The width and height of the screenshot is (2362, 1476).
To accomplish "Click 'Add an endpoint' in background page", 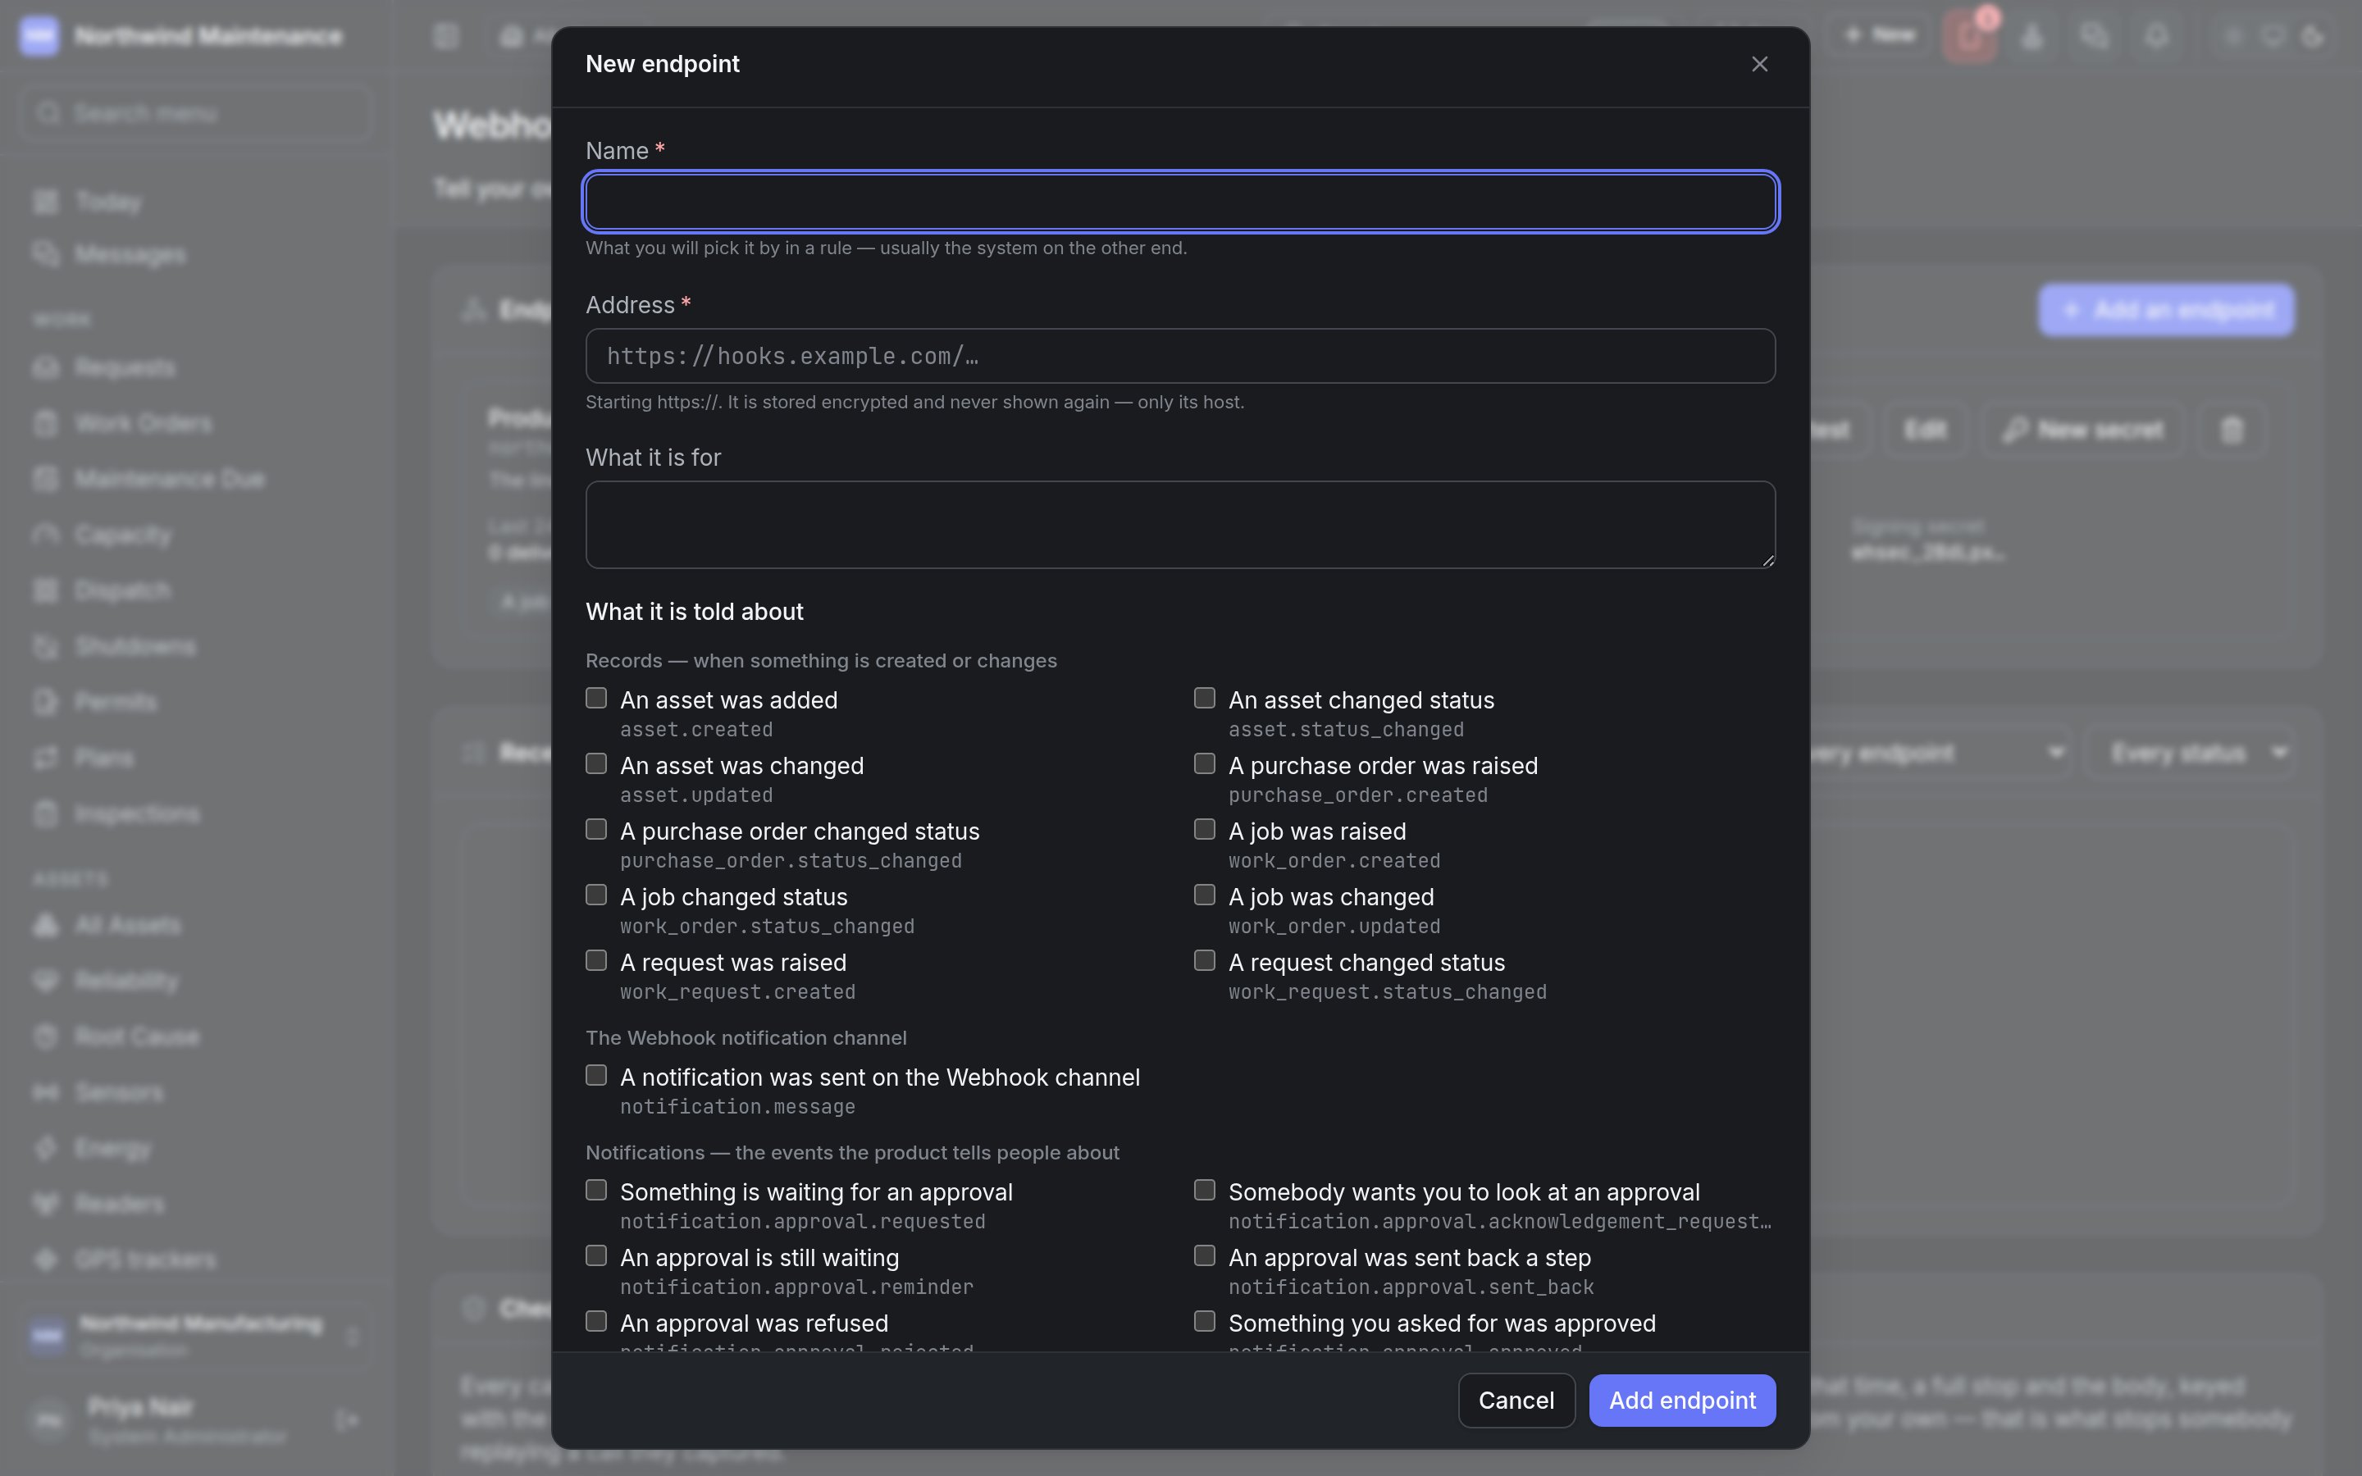I will (x=2166, y=311).
